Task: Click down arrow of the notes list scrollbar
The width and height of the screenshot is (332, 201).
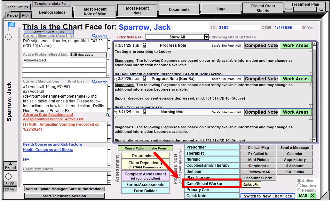Action: point(314,140)
